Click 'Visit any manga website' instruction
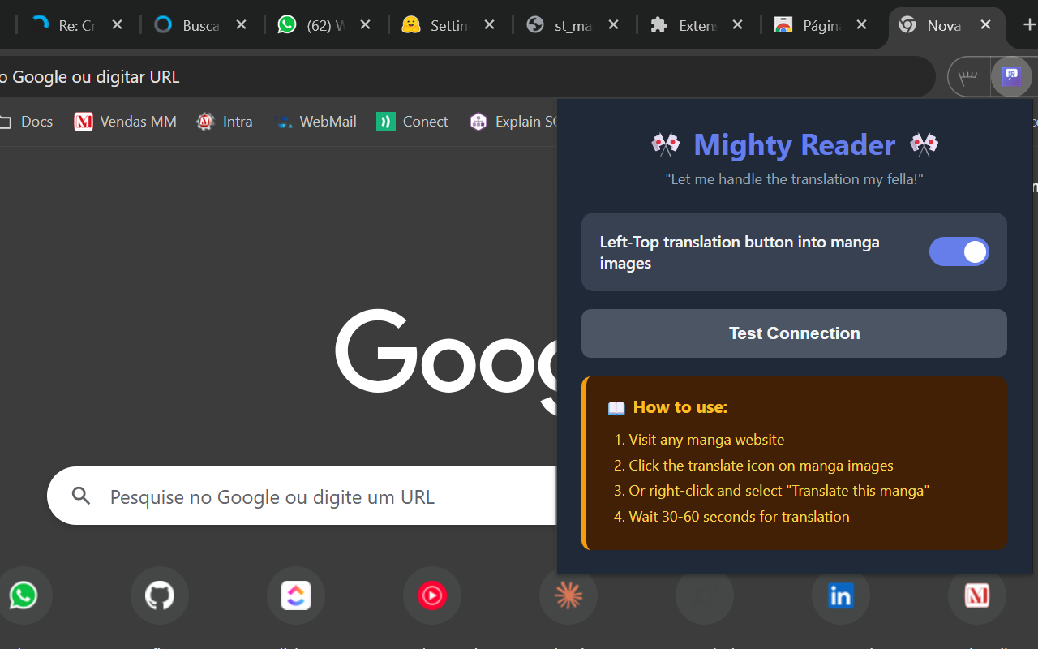 (706, 440)
